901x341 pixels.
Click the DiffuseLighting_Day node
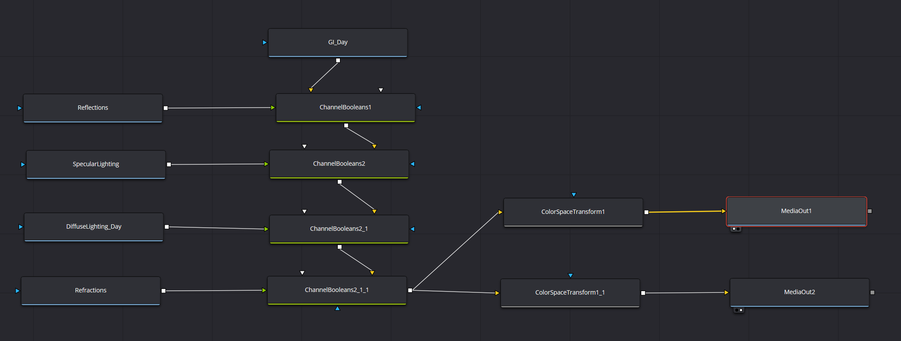[94, 227]
